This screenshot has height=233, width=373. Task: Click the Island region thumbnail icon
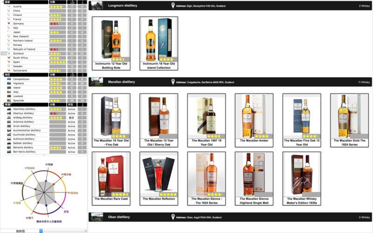(9, 88)
